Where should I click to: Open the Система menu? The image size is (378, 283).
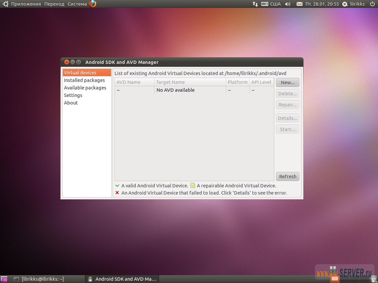tap(77, 4)
